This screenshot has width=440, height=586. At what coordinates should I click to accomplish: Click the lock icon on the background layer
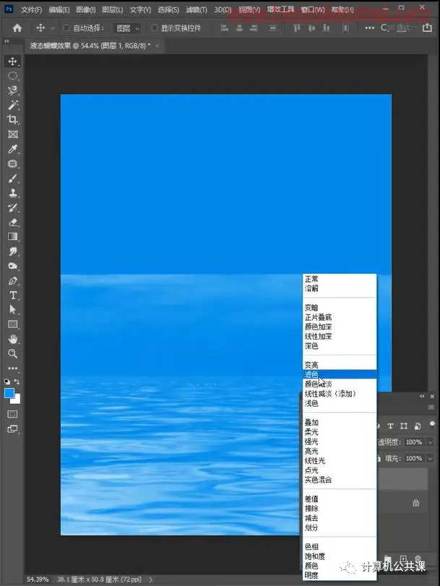click(x=415, y=503)
